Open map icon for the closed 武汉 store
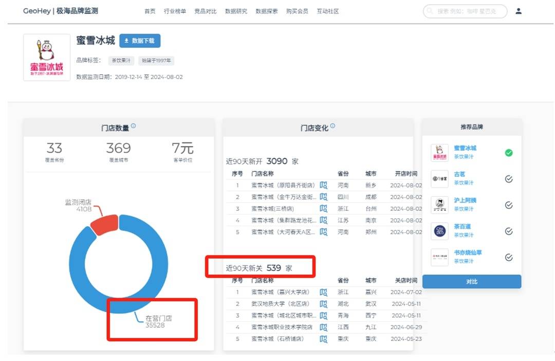555x361 pixels. click(324, 304)
